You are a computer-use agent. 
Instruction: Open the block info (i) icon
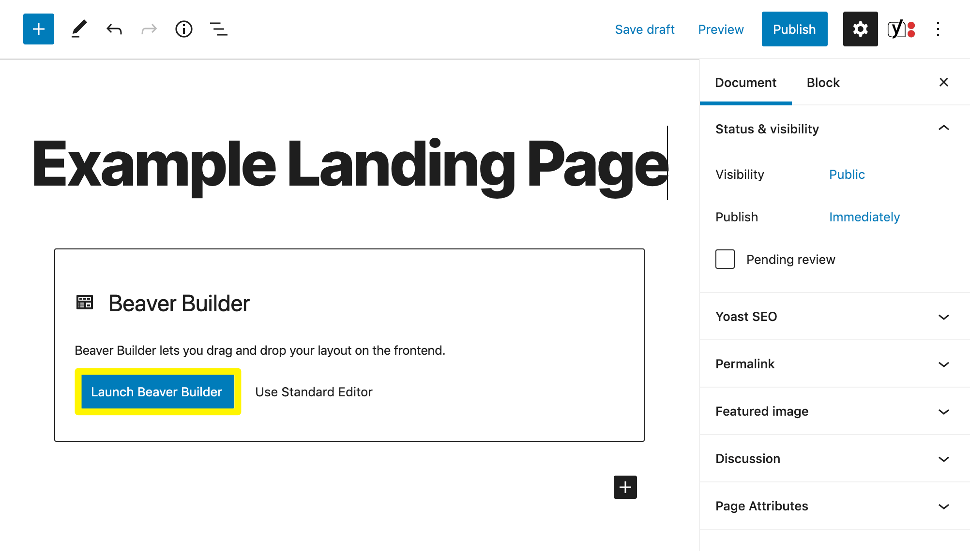(x=183, y=29)
